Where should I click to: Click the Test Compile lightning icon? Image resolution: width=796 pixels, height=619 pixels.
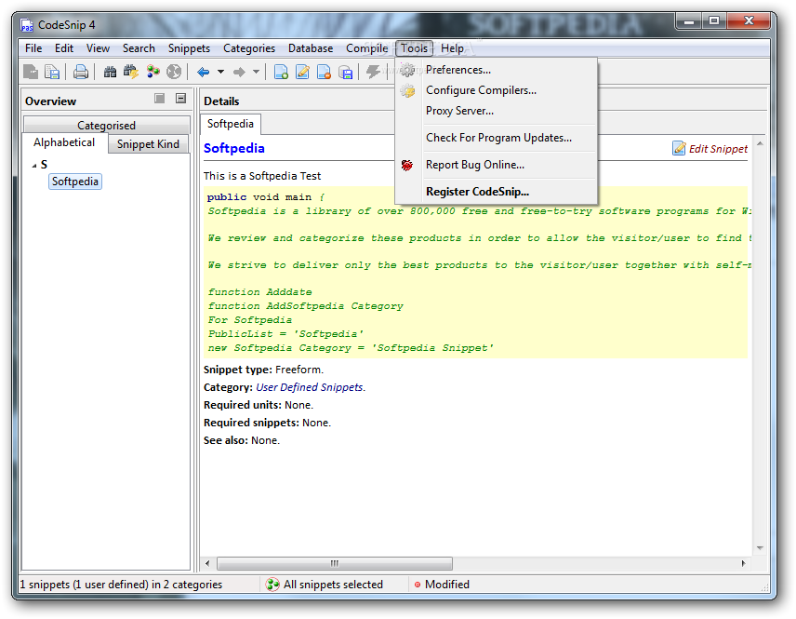click(x=373, y=72)
